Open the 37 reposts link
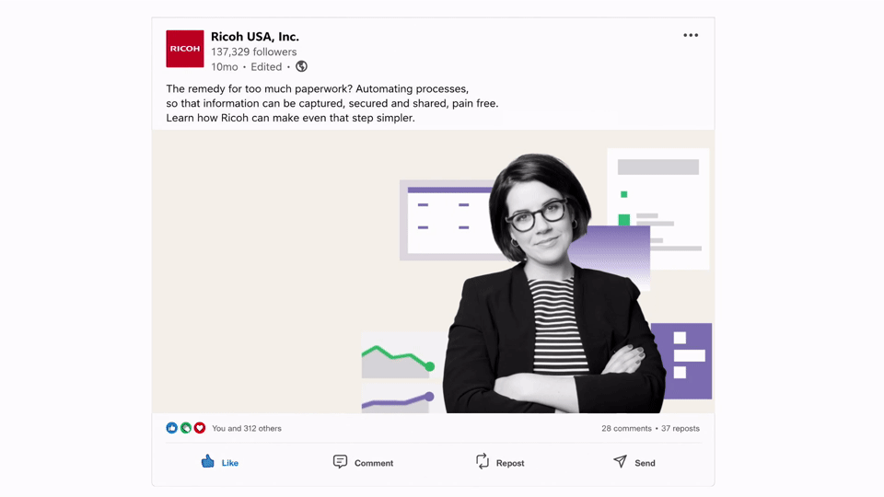This screenshot has width=884, height=497. pos(680,428)
